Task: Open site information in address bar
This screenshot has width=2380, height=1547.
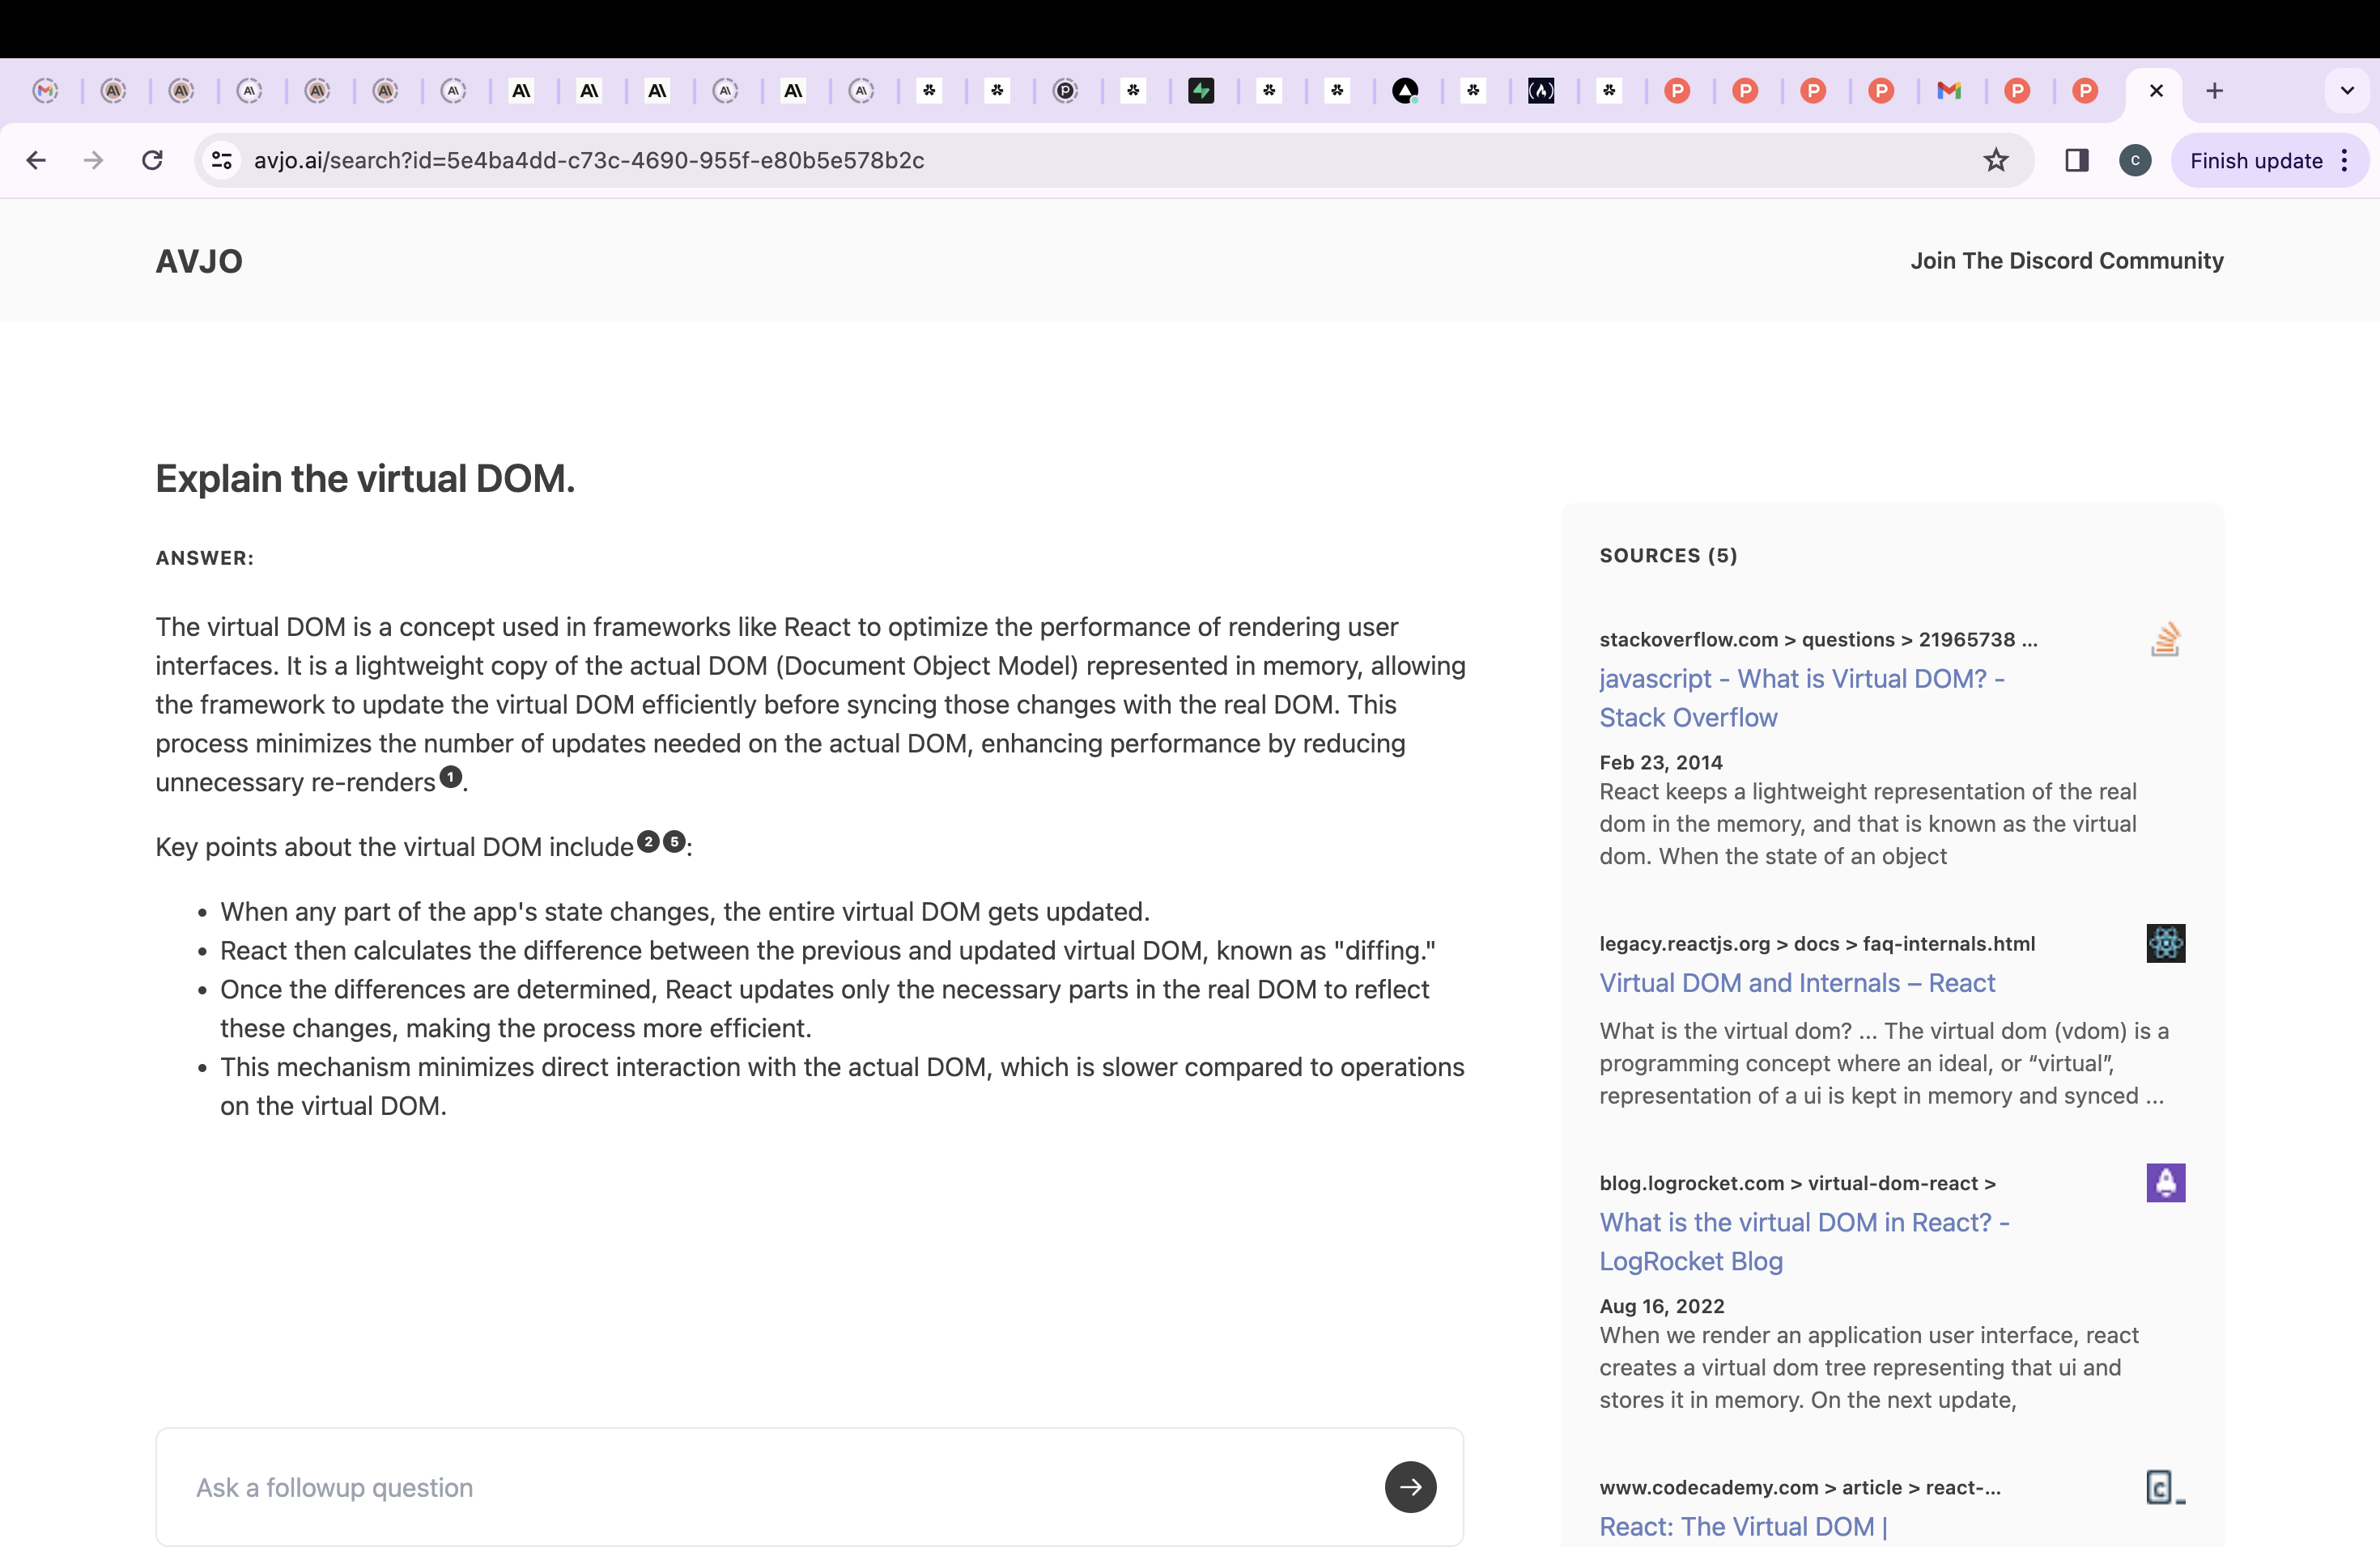Action: (x=222, y=161)
